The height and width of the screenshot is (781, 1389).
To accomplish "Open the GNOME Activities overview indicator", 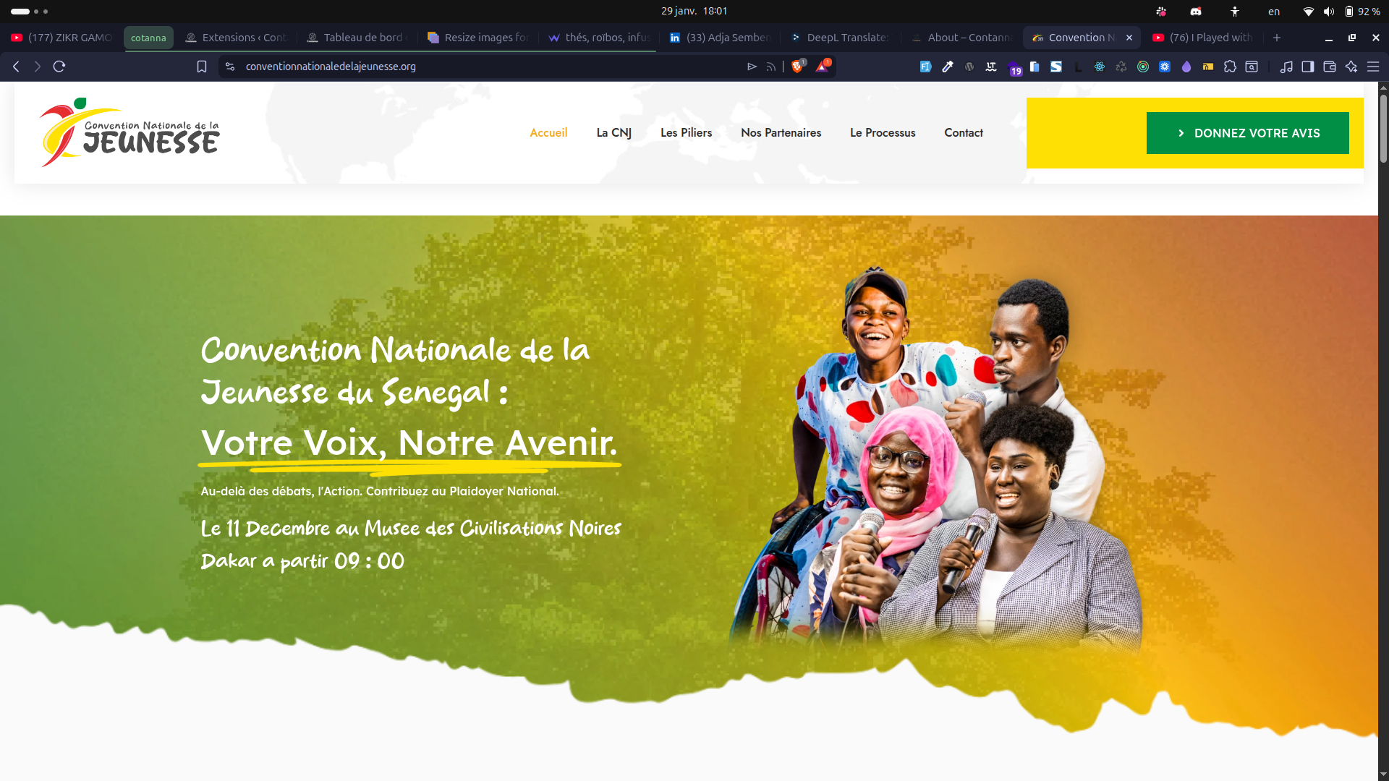I will [x=29, y=11].
